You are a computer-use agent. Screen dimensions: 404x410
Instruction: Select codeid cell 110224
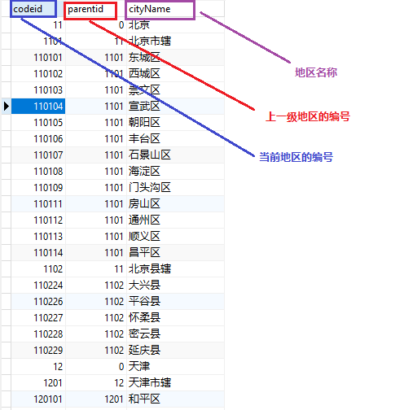(x=38, y=285)
